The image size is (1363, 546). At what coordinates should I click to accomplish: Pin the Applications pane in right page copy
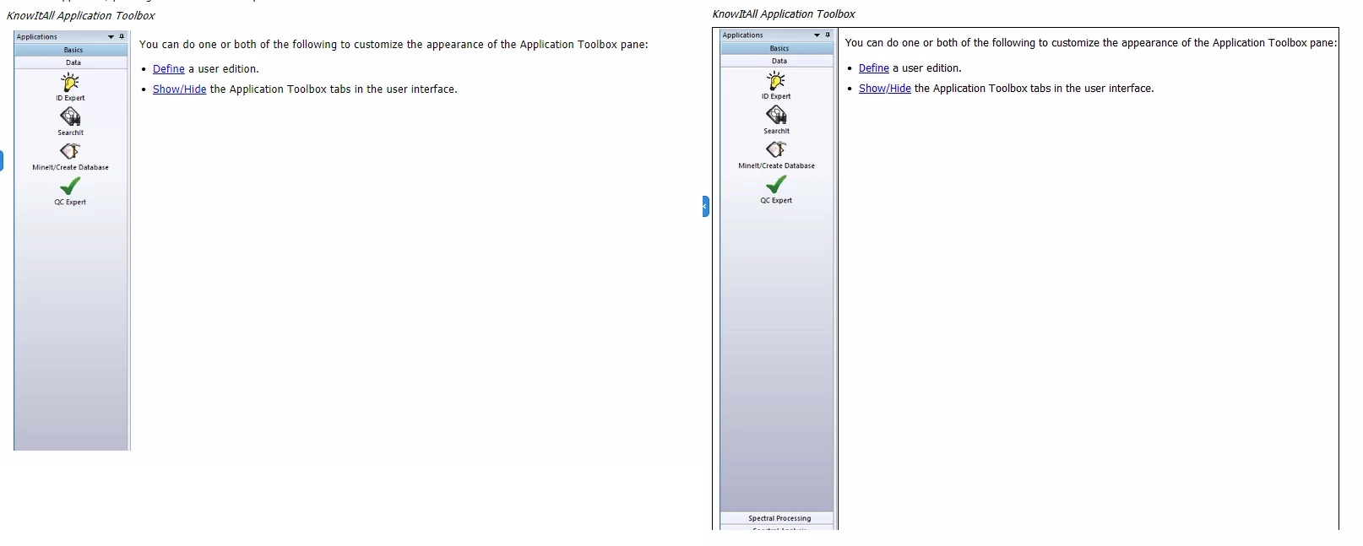point(828,35)
